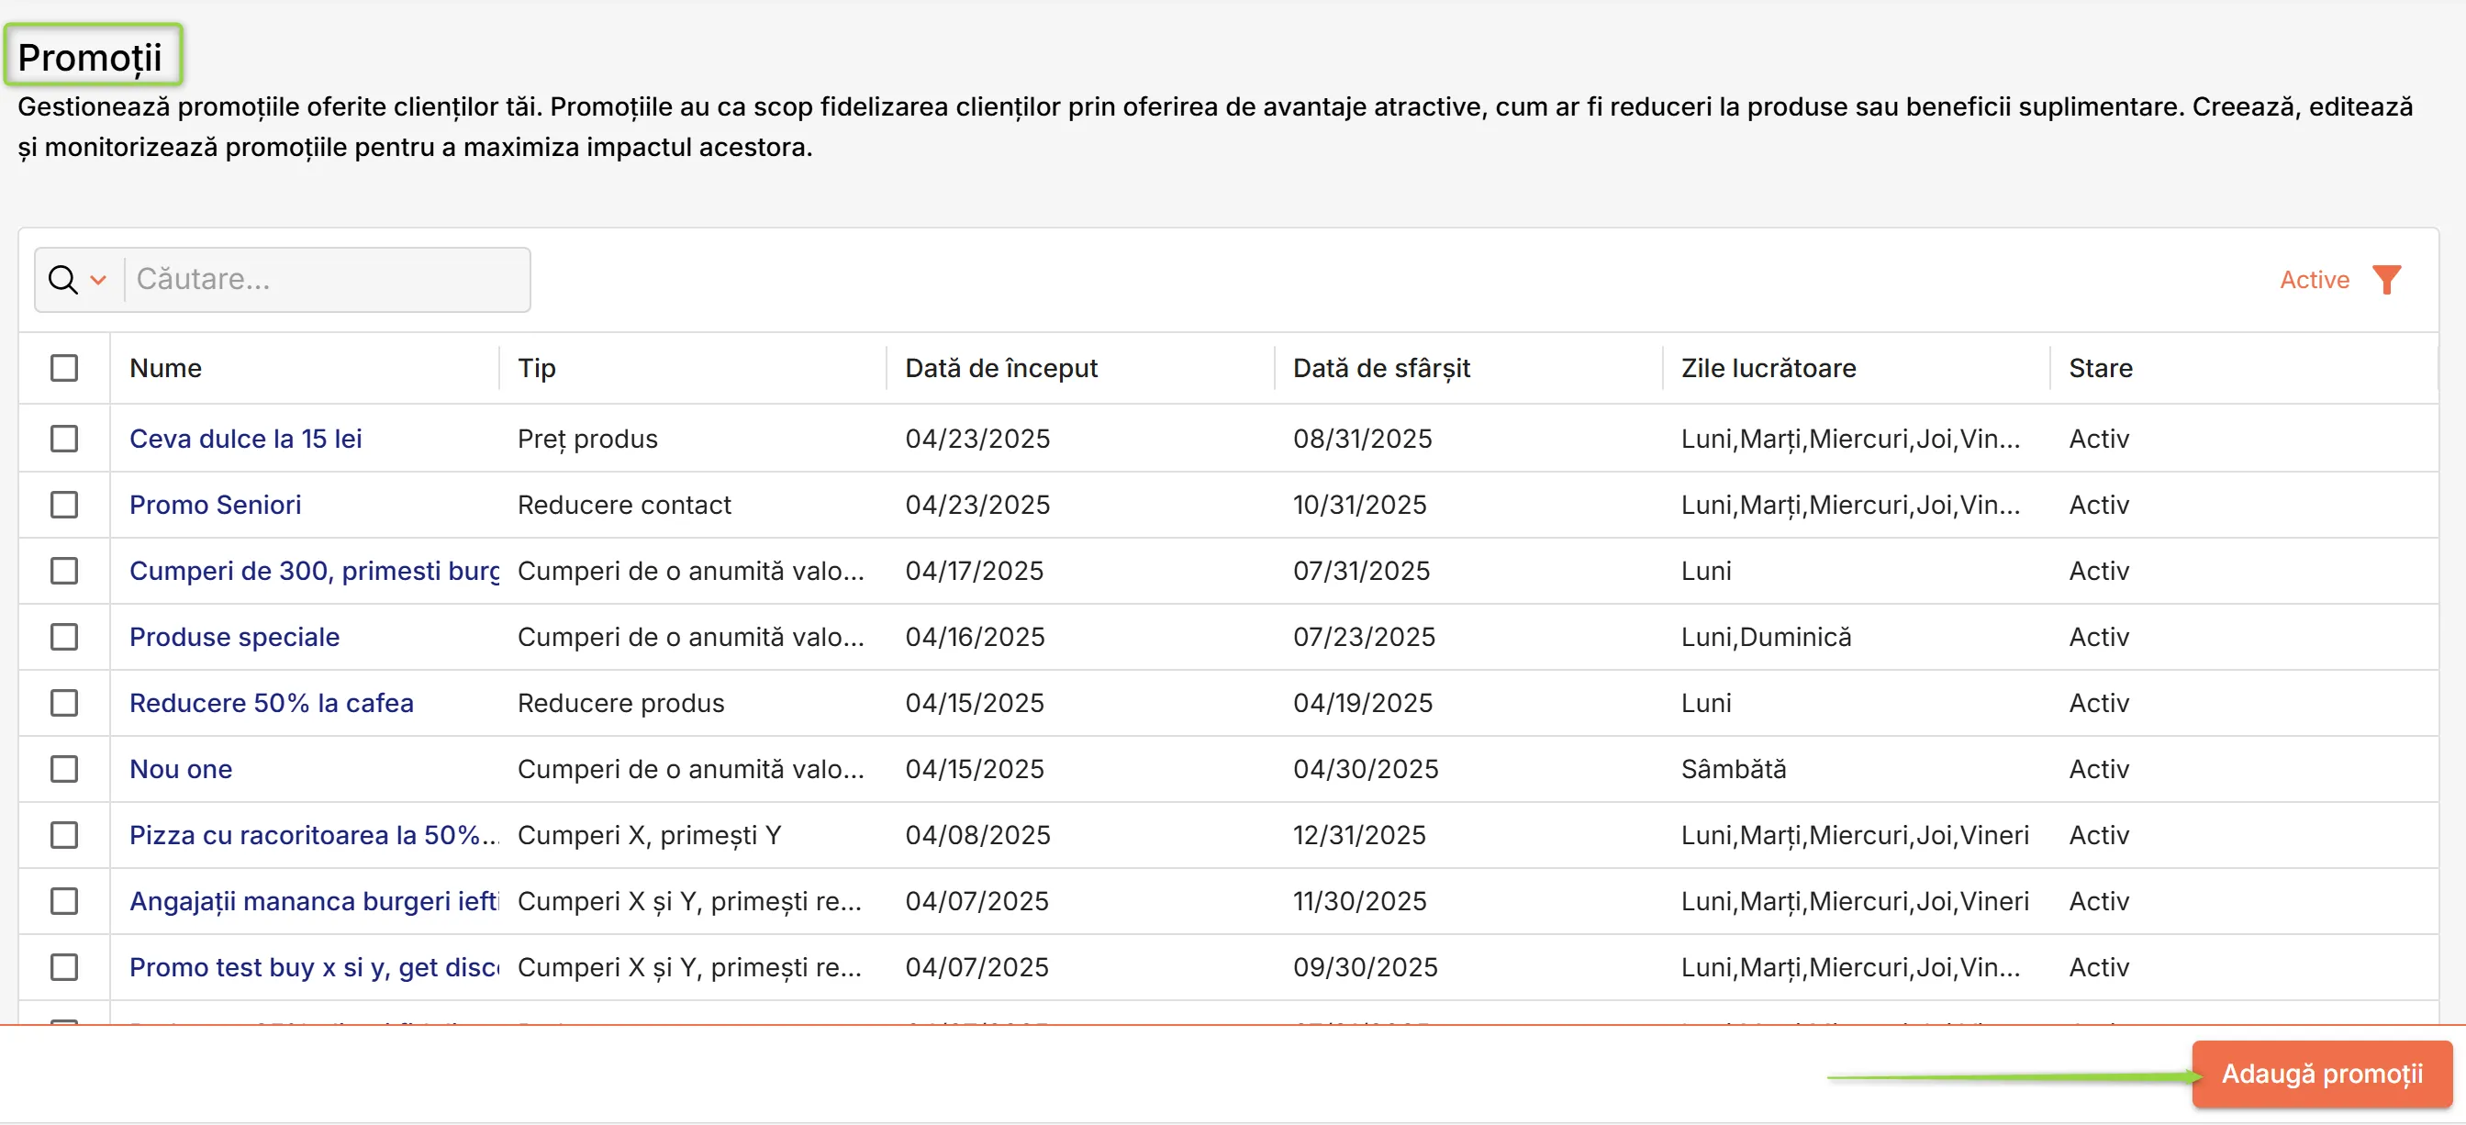The height and width of the screenshot is (1125, 2466).
Task: Check the Pizza cu racoritoarea row checkbox
Action: 64,835
